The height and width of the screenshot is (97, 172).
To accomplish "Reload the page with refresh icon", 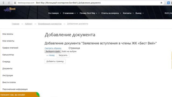I will coord(9,3).
